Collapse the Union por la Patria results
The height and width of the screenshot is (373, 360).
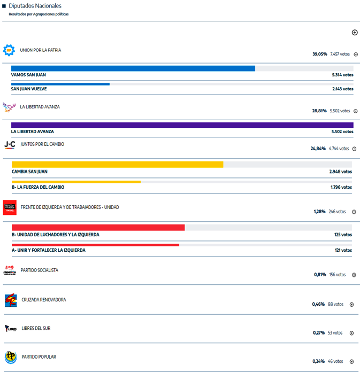coord(356,54)
